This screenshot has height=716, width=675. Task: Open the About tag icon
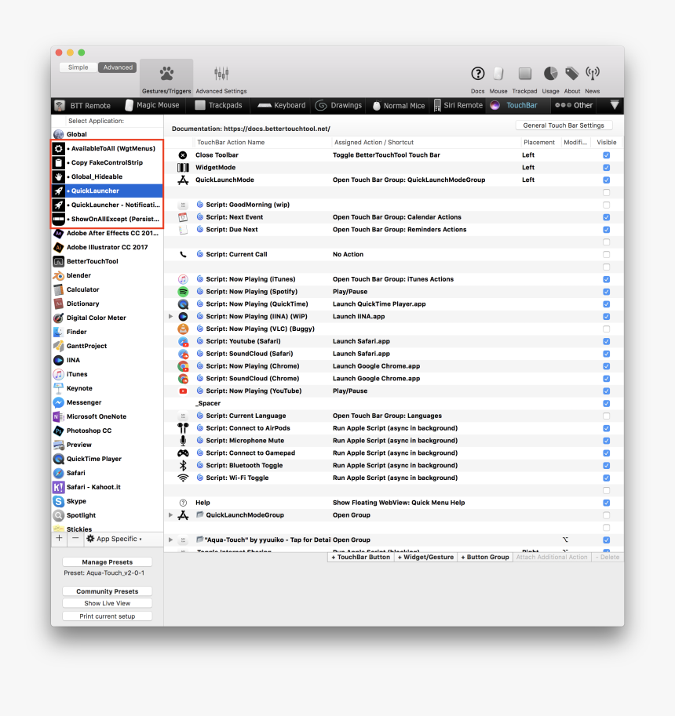tap(571, 74)
